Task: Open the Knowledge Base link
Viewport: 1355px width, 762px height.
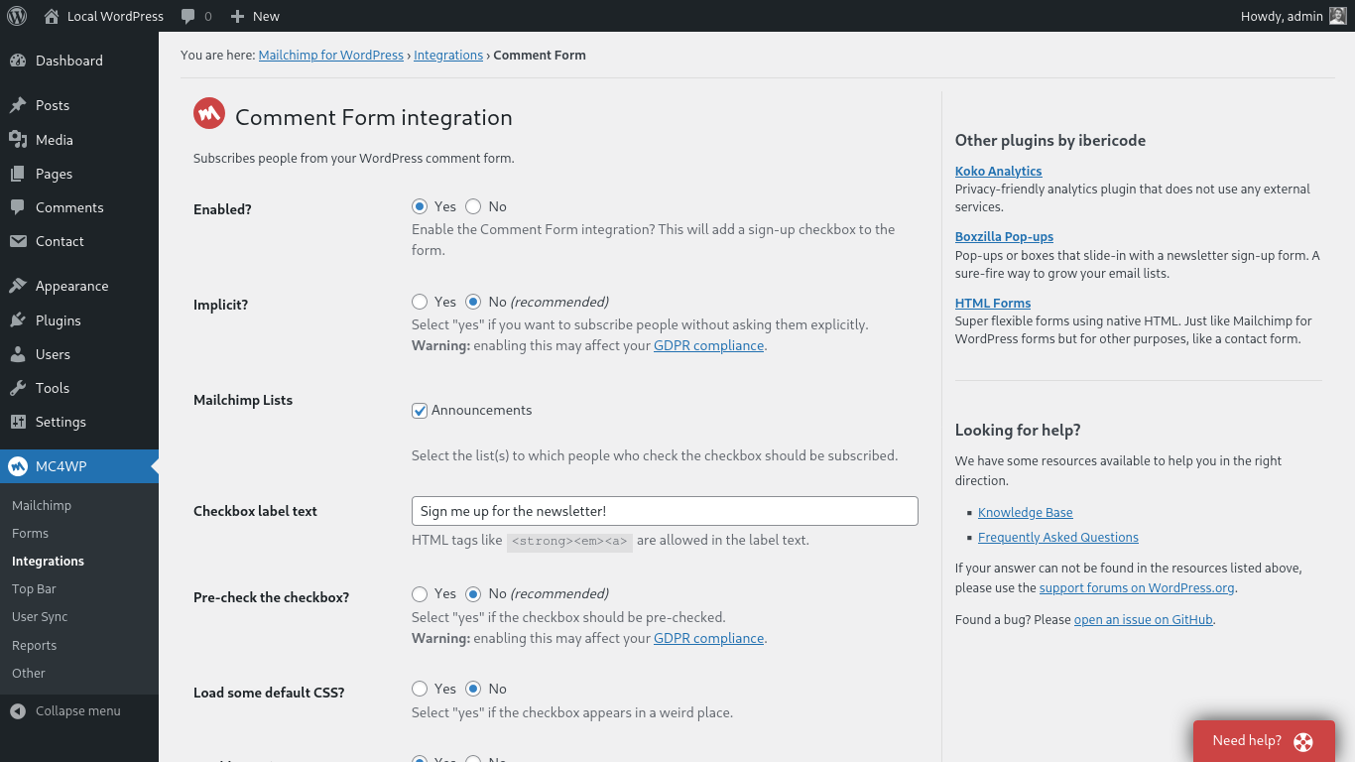Action: (x=1025, y=512)
